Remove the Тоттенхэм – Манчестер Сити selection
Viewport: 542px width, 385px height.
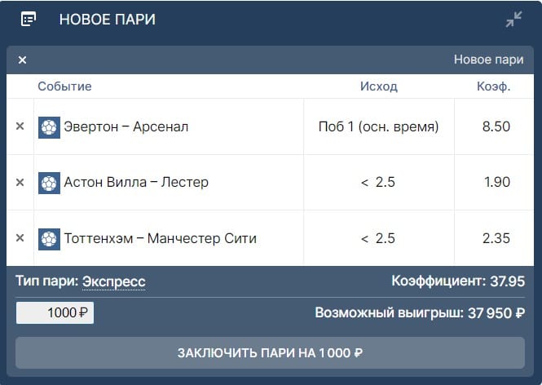point(20,238)
